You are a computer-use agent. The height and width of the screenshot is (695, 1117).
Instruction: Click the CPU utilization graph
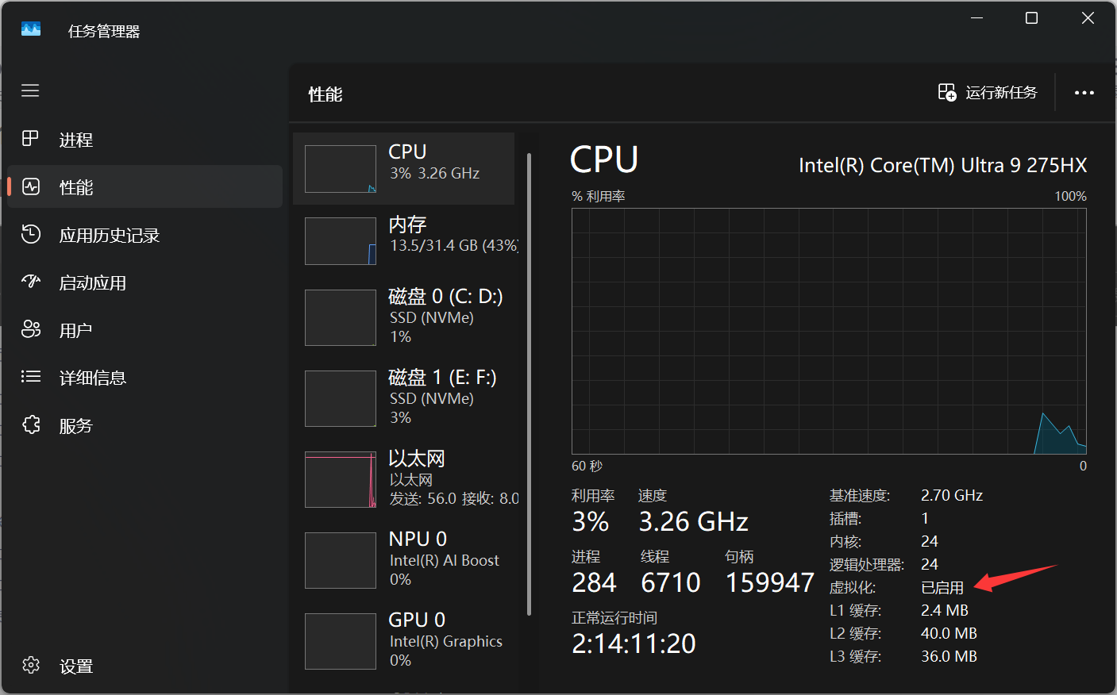pos(828,331)
